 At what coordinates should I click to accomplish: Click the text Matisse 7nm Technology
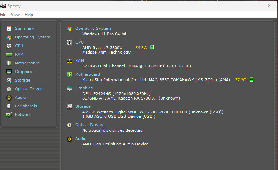pyautogui.click(x=106, y=53)
